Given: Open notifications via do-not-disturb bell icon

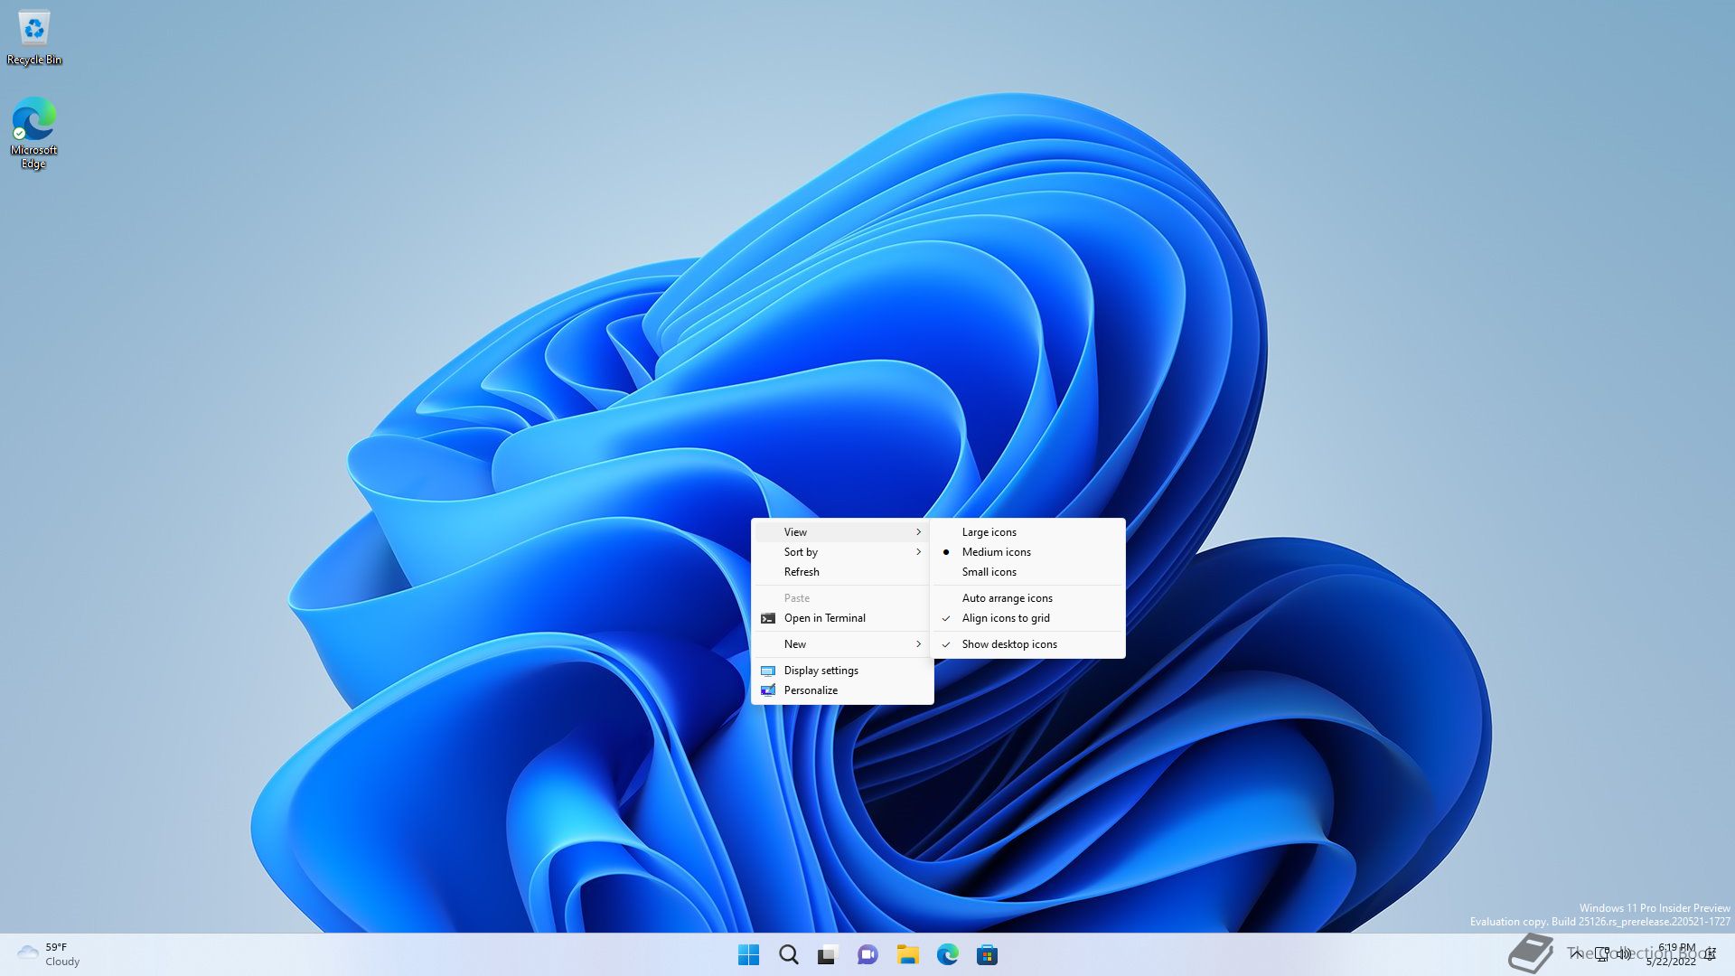Looking at the screenshot, I should coord(1710,954).
